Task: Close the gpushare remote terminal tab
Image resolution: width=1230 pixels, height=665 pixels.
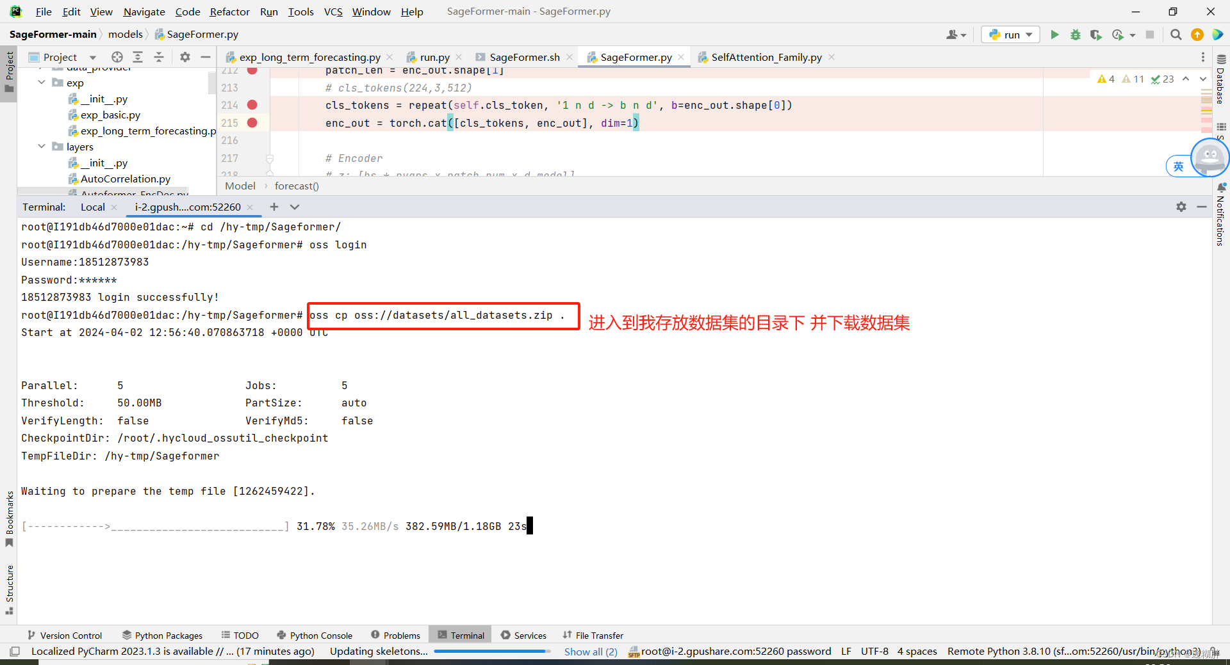Action: coord(250,207)
